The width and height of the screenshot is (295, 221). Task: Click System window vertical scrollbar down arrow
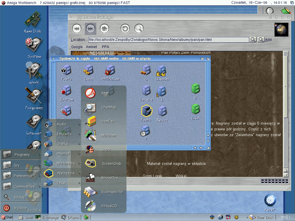point(208,141)
